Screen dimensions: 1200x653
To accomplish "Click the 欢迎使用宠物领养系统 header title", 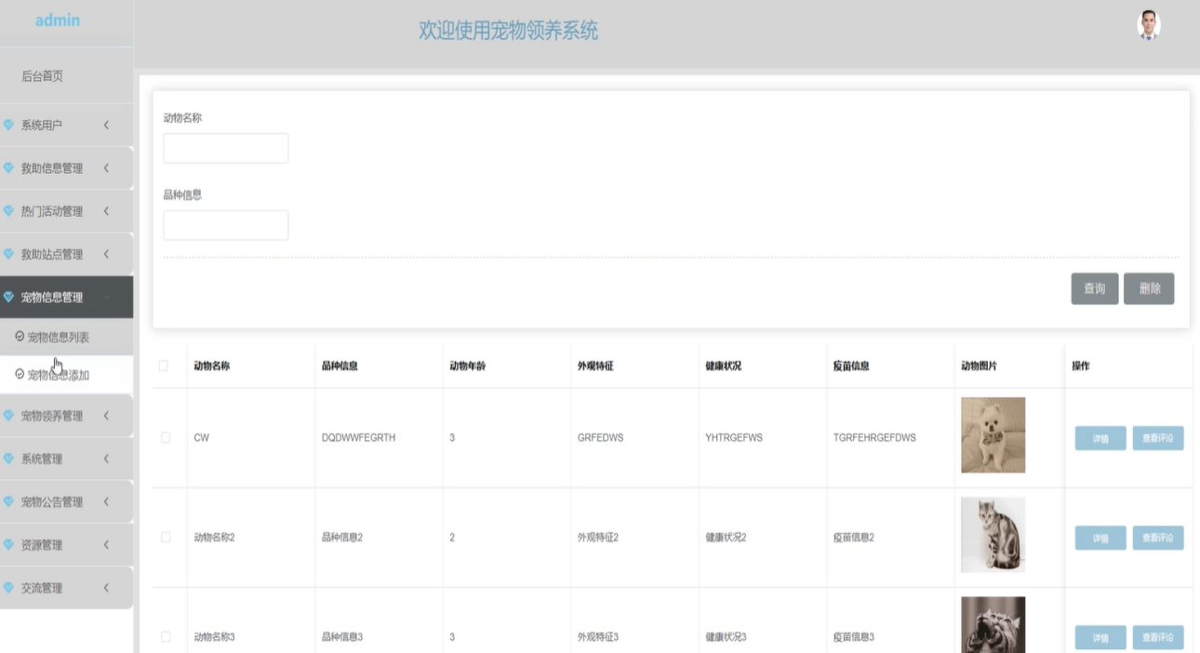I will 508,31.
